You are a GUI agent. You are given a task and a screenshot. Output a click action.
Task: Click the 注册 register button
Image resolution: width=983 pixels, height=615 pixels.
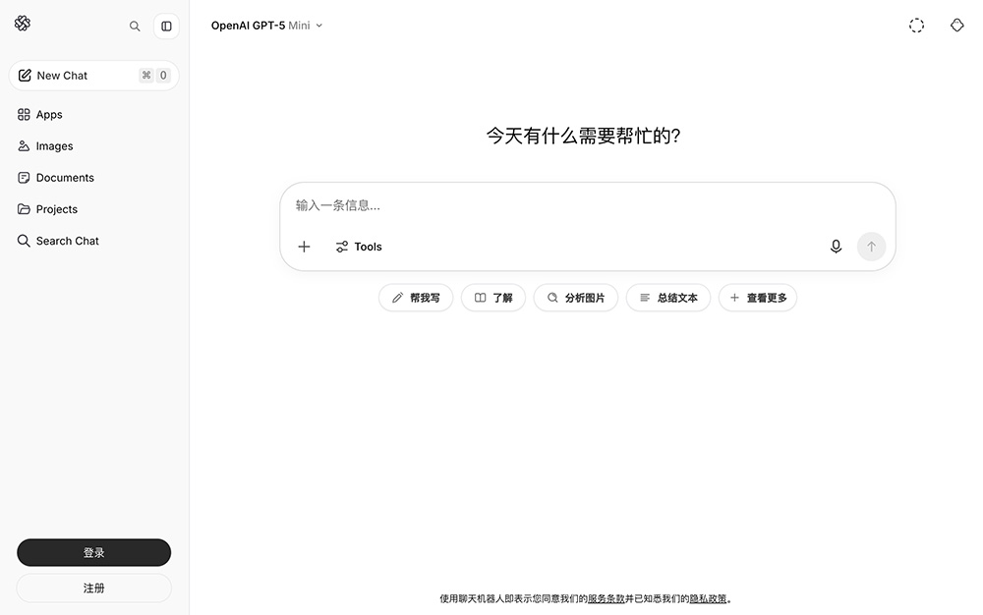tap(92, 587)
